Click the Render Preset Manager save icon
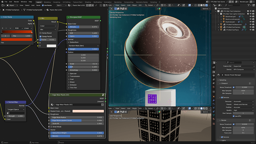256x144 pixels. coord(219,75)
